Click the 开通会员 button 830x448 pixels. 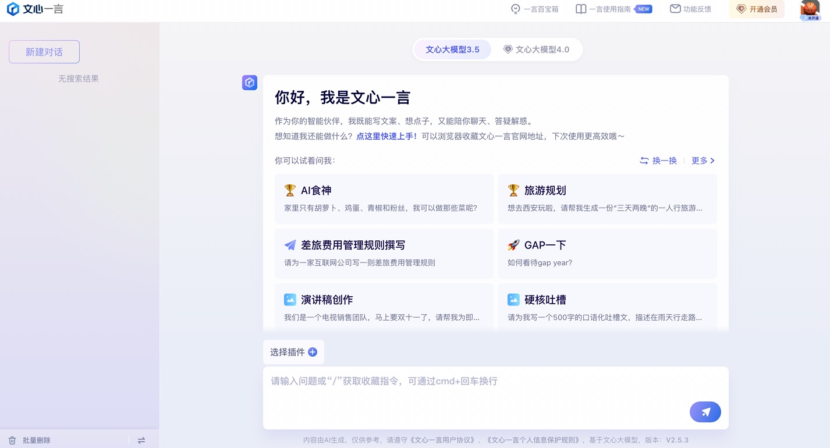[757, 9]
